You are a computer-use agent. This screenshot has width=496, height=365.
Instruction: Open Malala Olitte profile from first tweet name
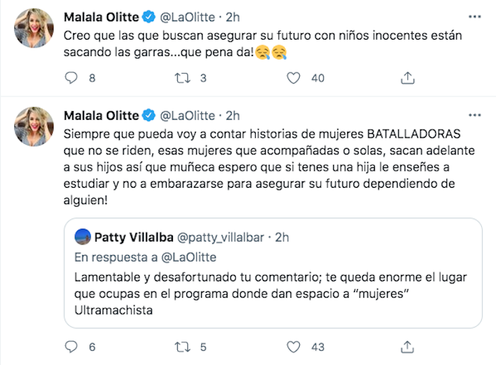click(x=101, y=16)
